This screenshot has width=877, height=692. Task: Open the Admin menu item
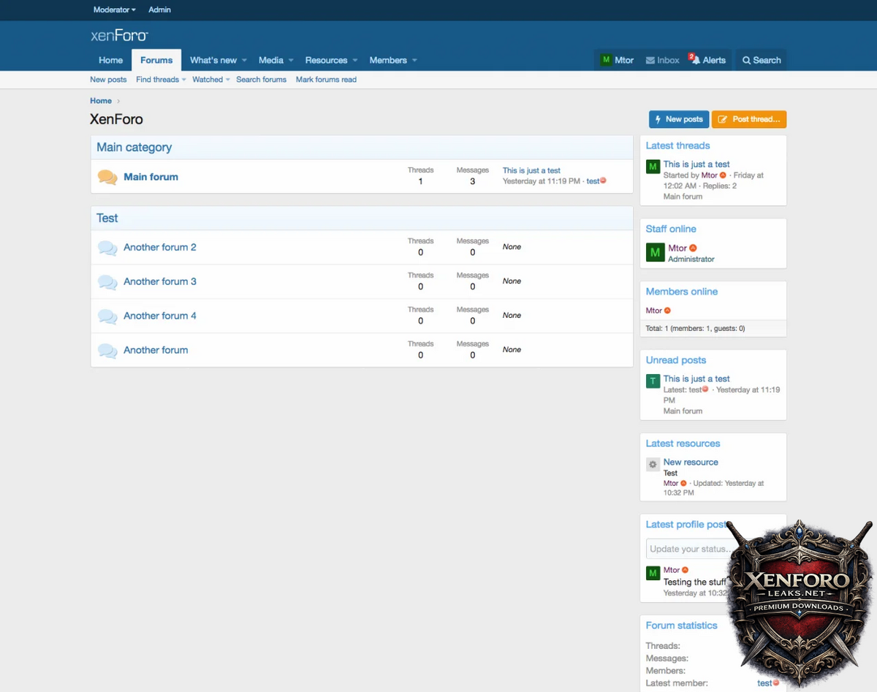coord(159,9)
